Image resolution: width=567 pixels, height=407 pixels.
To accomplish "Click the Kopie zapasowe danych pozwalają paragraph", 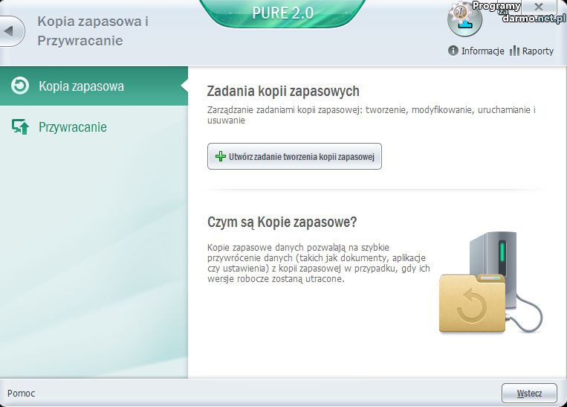I will [319, 263].
